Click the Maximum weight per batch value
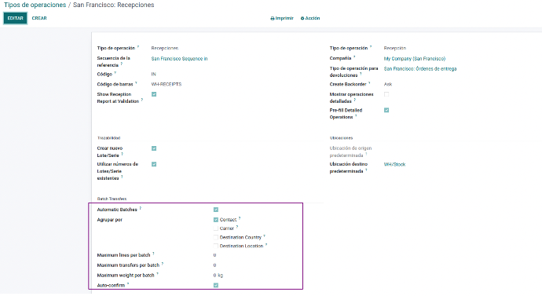 click(218, 276)
